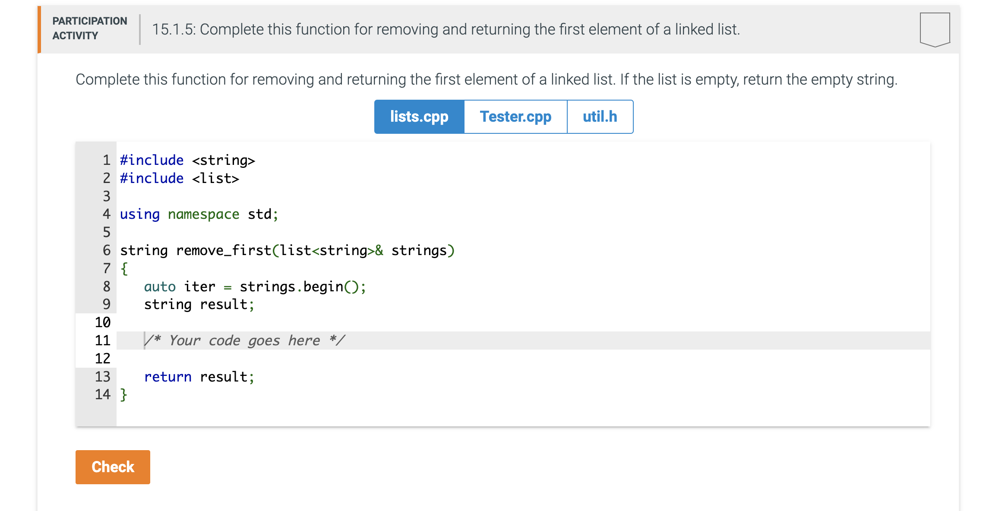This screenshot has width=986, height=511.
Task: Switch to the lists.cpp tab
Action: [419, 117]
